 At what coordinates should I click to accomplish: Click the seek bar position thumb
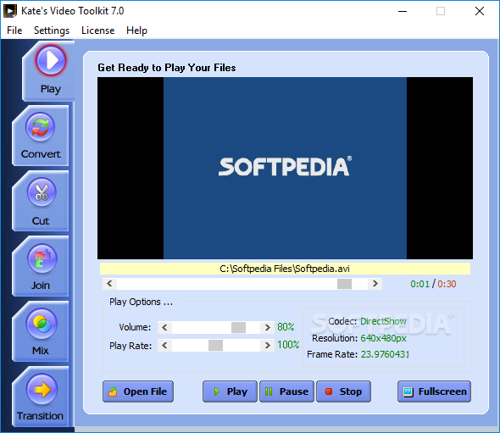344,284
